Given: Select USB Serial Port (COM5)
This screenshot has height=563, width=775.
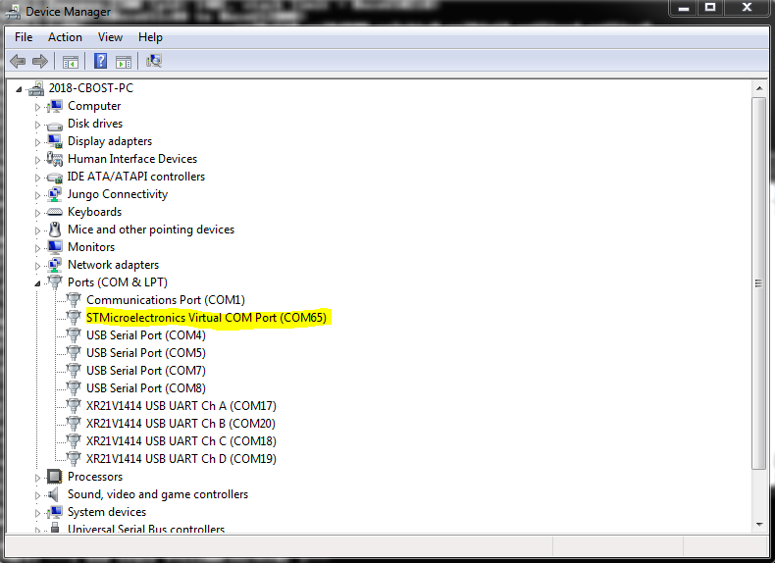Looking at the screenshot, I should (146, 353).
